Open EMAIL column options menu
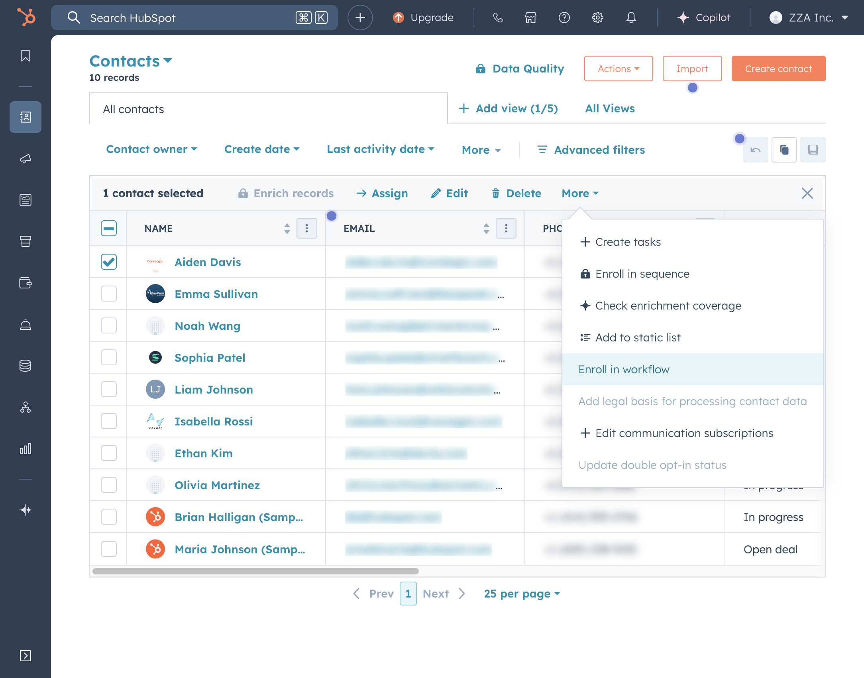 (x=506, y=228)
